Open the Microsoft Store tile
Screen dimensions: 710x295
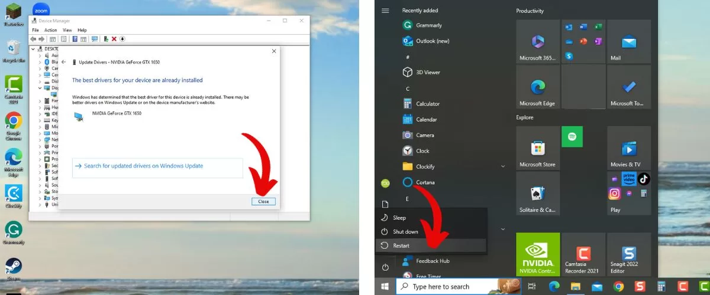538,148
